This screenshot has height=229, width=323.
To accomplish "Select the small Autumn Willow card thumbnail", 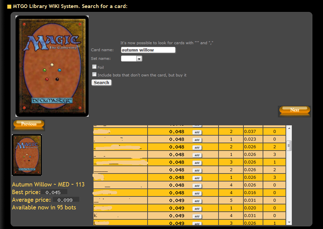I will coord(27,155).
